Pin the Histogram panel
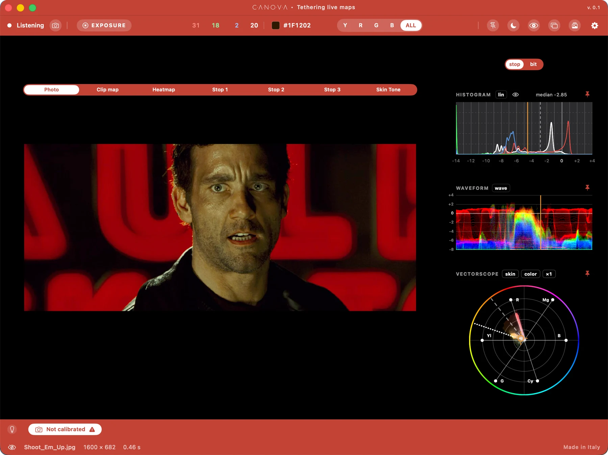Screen dimensions: 608x455 coord(587,94)
